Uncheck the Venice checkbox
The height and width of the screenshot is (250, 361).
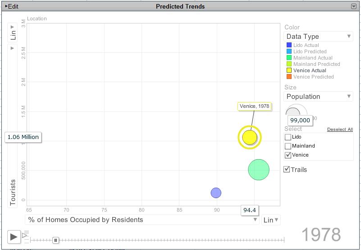click(288, 155)
